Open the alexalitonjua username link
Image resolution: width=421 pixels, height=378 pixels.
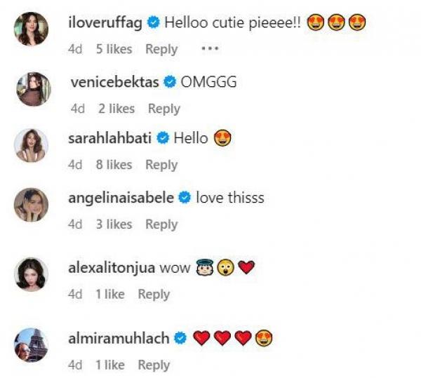[112, 269]
